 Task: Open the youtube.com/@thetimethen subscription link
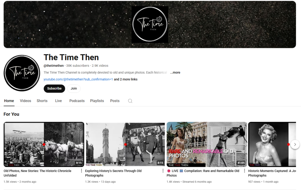click(78, 79)
